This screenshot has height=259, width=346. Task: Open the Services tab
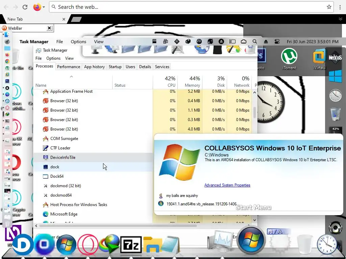pyautogui.click(x=162, y=67)
